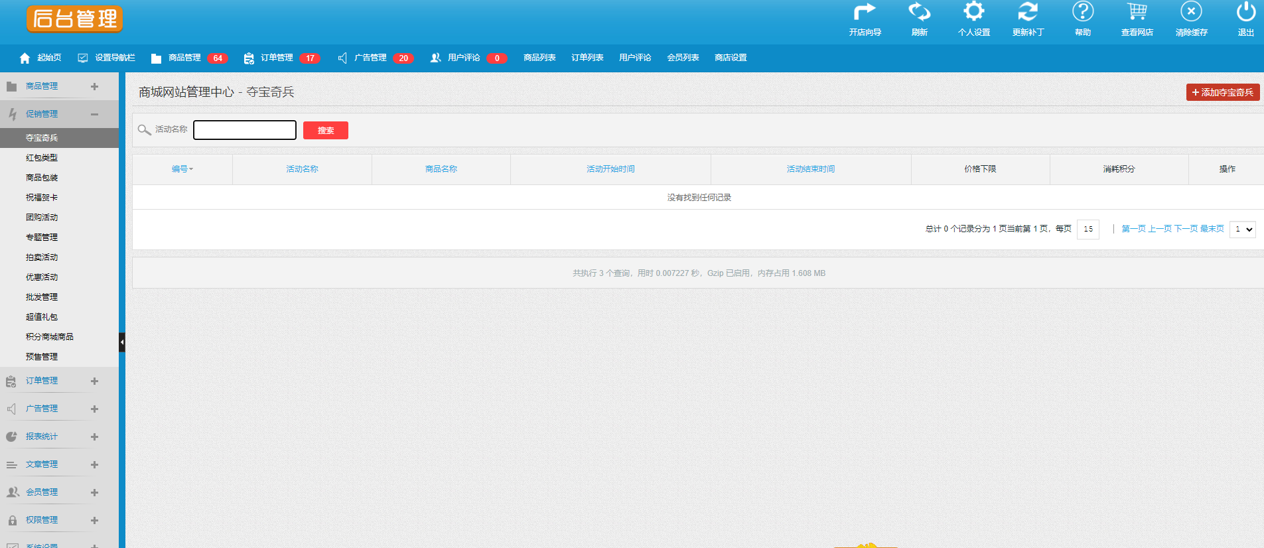Click the 退出 power icon

[1245, 11]
